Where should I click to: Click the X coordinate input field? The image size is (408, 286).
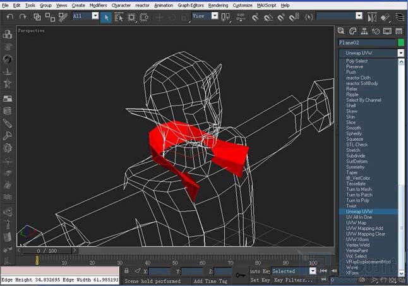tap(160, 271)
